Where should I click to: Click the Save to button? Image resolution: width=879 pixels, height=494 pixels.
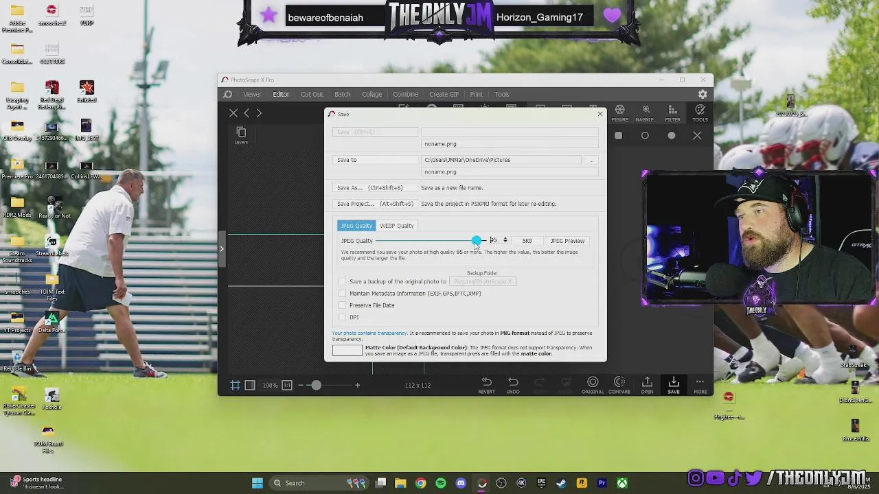375,160
